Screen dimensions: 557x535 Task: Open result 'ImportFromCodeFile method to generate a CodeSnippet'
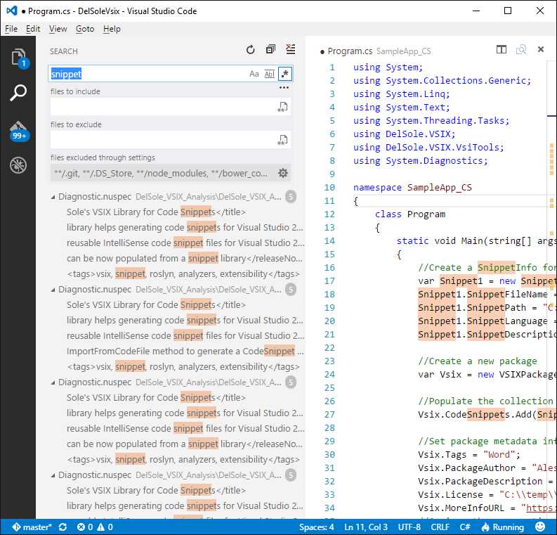tap(185, 352)
